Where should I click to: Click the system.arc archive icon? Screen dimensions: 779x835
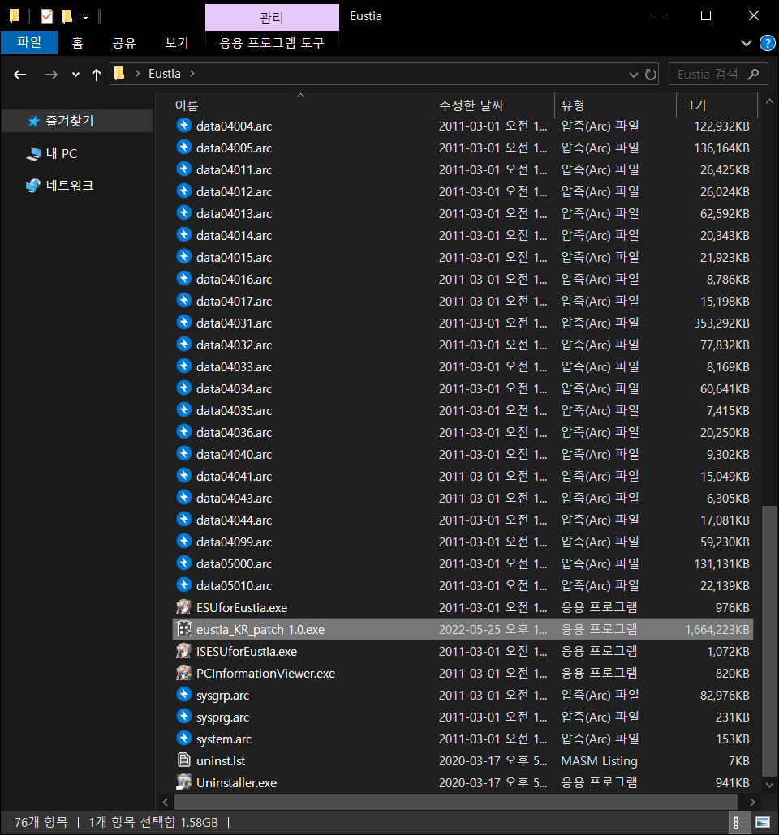coord(184,738)
